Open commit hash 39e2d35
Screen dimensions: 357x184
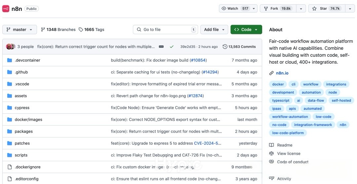tap(188, 46)
